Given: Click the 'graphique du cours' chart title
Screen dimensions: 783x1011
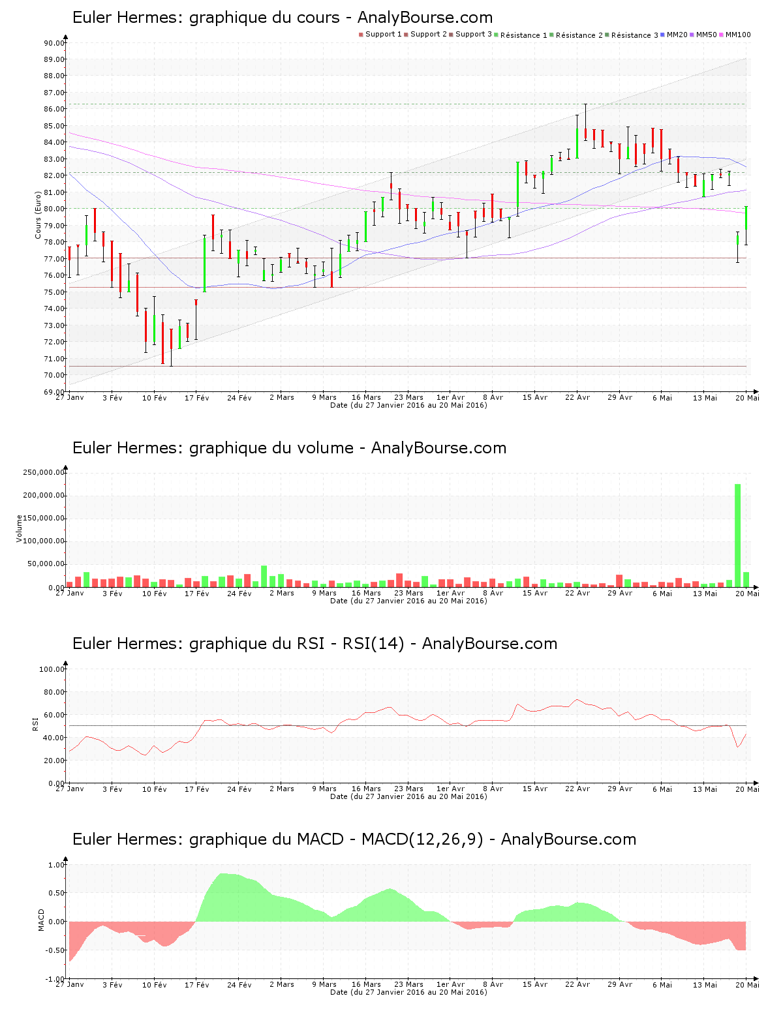Looking at the screenshot, I should pyautogui.click(x=283, y=18).
